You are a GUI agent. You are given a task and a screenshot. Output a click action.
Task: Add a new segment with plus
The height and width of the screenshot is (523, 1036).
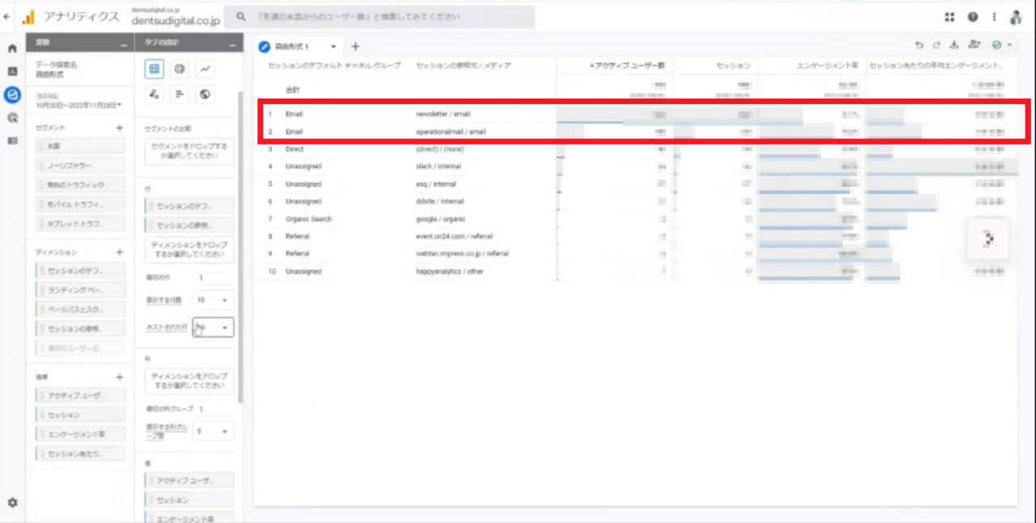pos(119,128)
